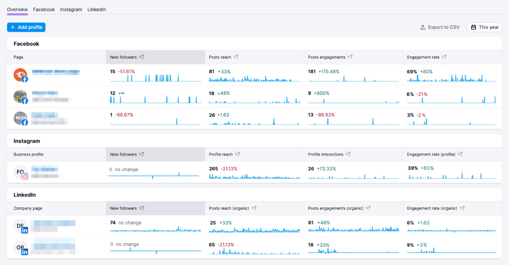Click sort icon beside Facebook Engagement rate
The image size is (509, 265).
(x=444, y=57)
